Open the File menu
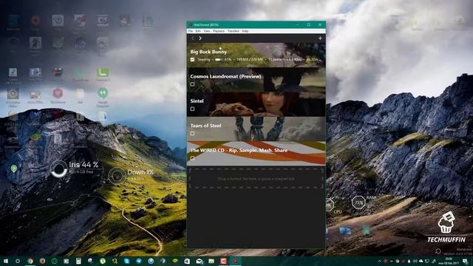The height and width of the screenshot is (266, 473). coord(191,31)
